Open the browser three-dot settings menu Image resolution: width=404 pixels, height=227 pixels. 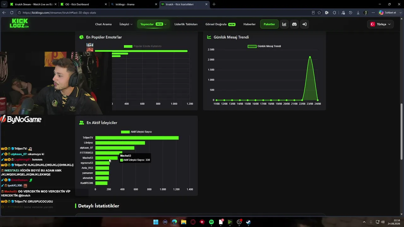[373, 13]
